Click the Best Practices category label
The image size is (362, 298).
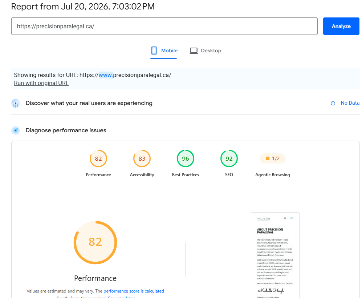pyautogui.click(x=186, y=175)
